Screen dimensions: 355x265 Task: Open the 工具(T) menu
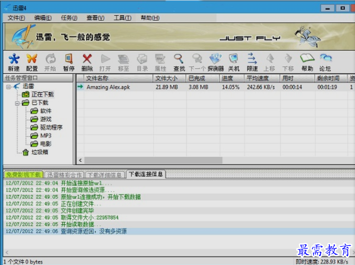tap(122, 18)
